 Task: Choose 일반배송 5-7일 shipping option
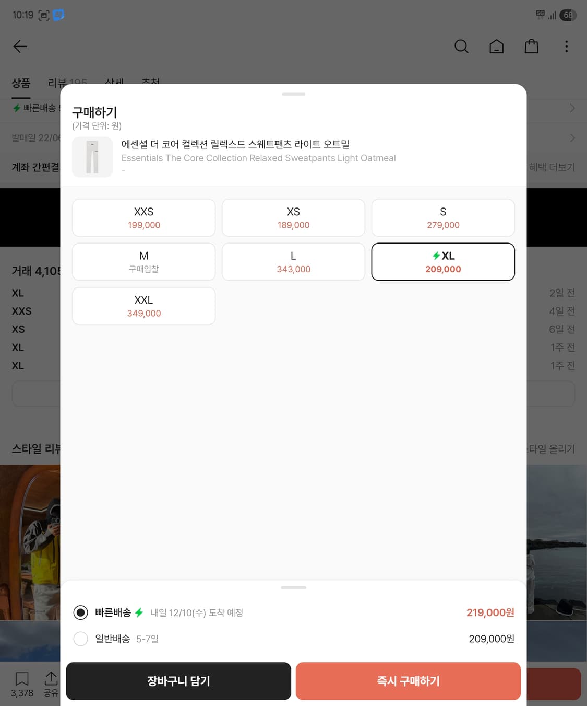point(81,639)
